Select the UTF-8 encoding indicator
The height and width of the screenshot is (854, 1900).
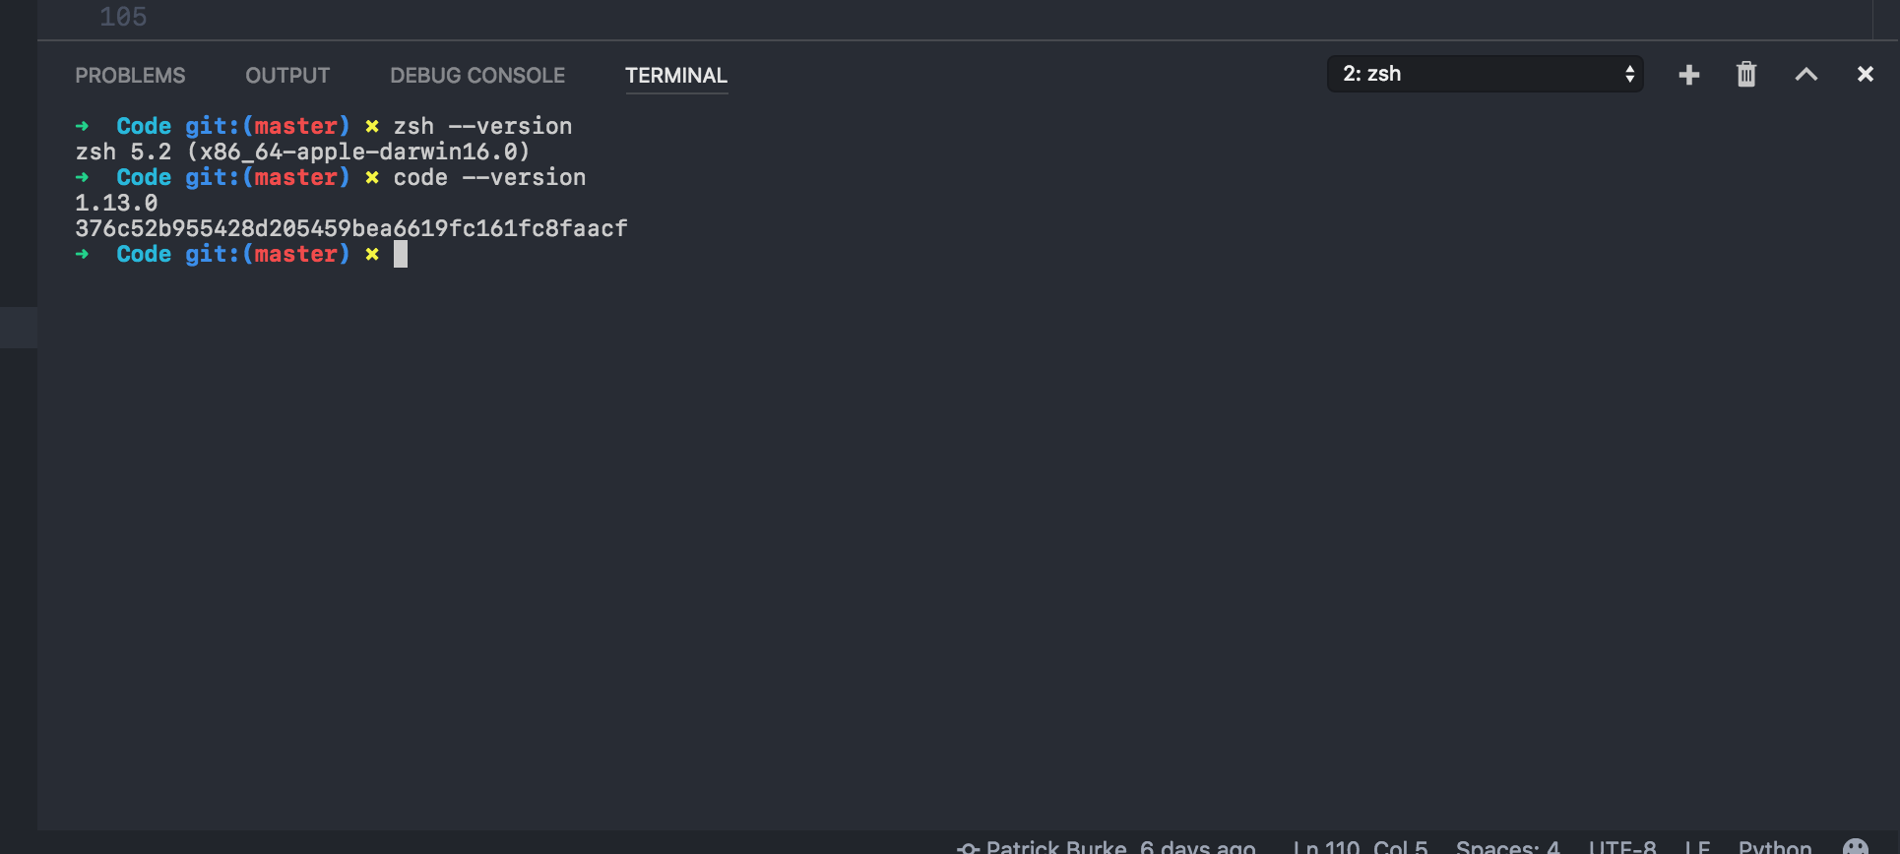pyautogui.click(x=1621, y=846)
